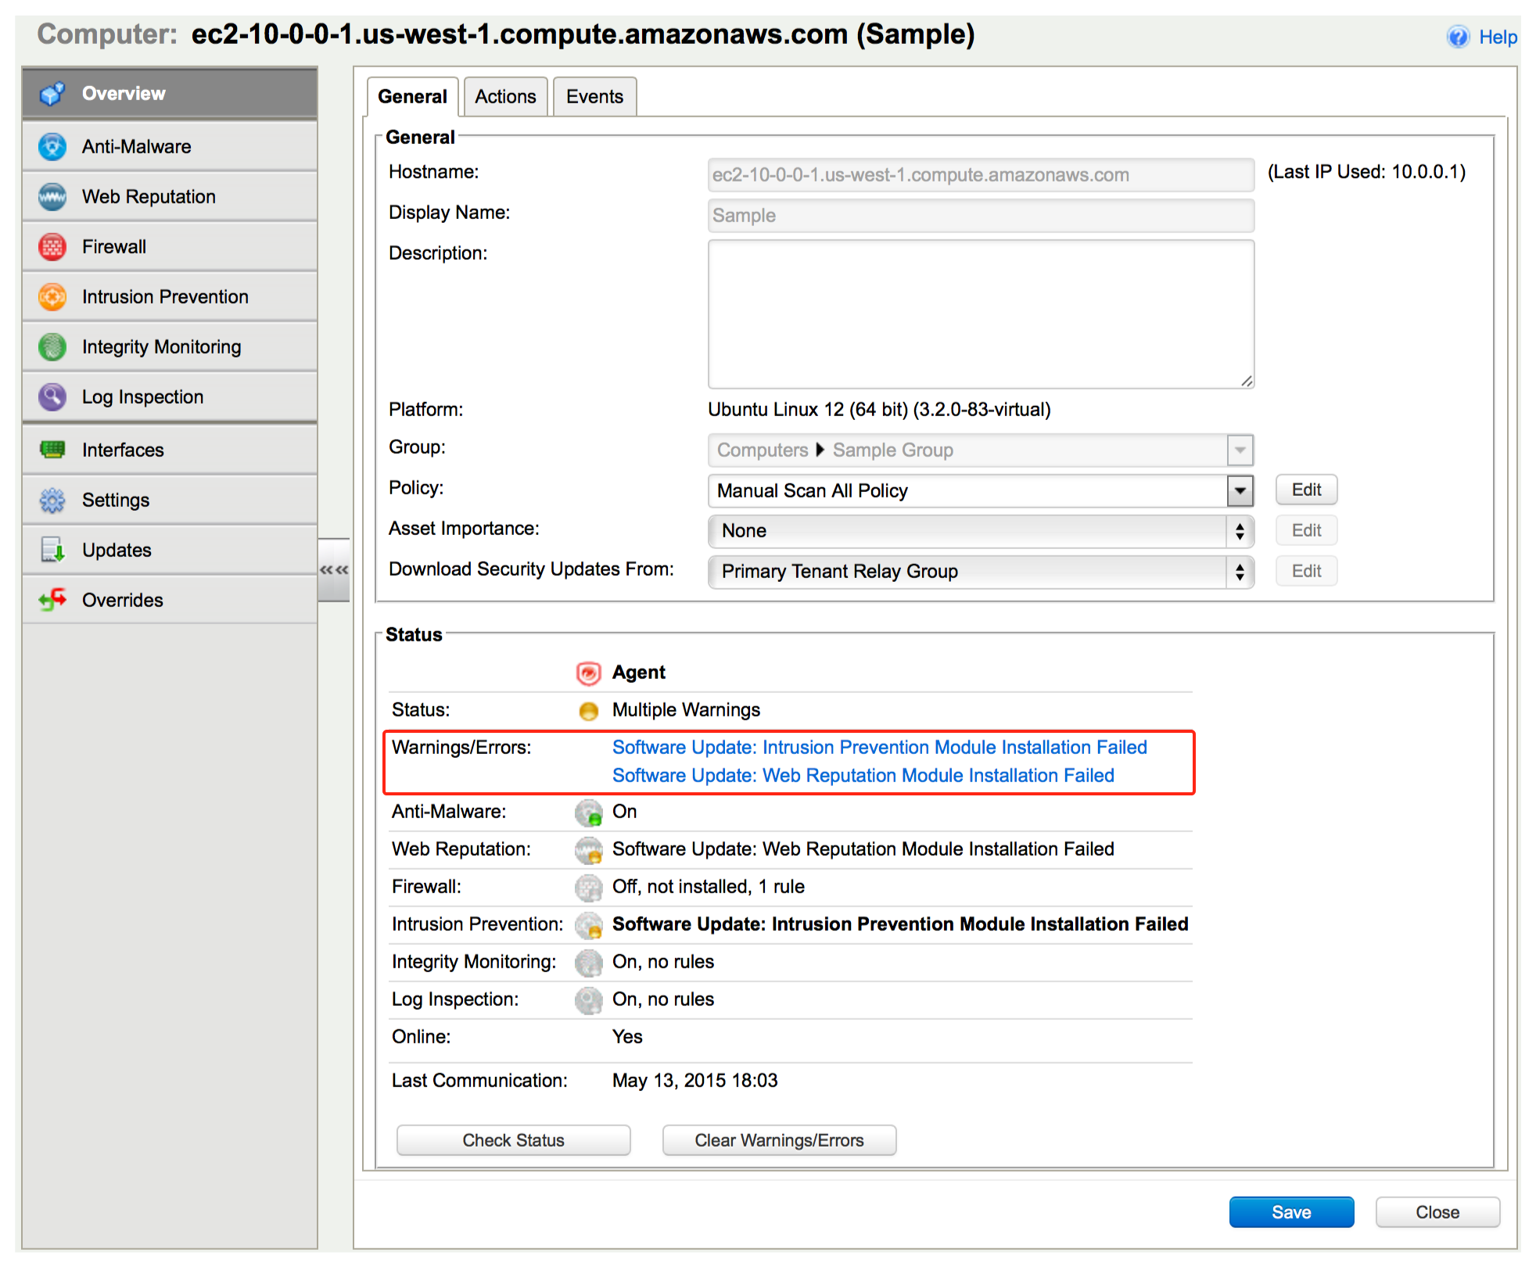Screen dimensions: 1536x1267
Task: Click the Overrides arrows icon in sidebar
Action: pos(52,600)
